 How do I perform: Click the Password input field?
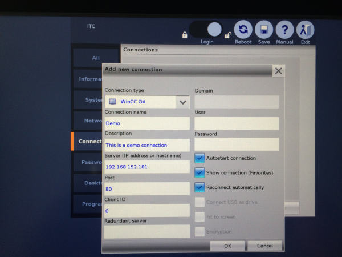[237, 144]
